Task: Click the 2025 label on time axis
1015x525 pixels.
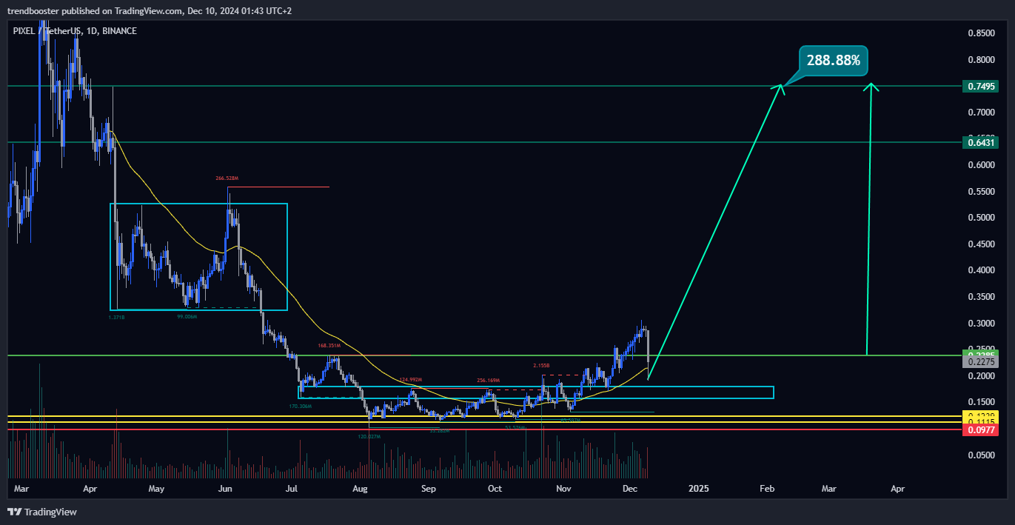Action: (x=699, y=489)
